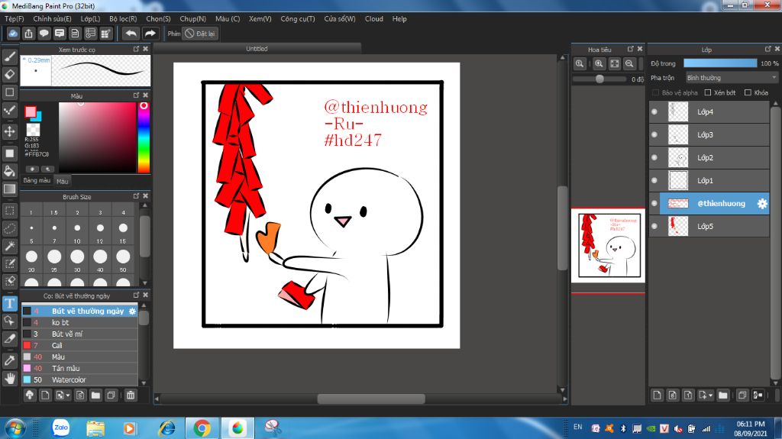Undock the Brush Size panel
782x439 pixels.
tap(136, 196)
